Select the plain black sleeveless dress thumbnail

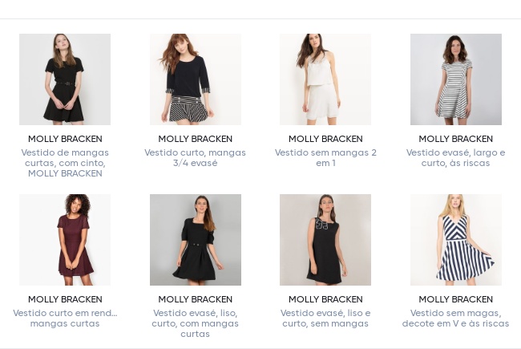(325, 240)
